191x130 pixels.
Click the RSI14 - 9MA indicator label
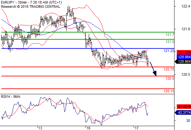[11, 97]
